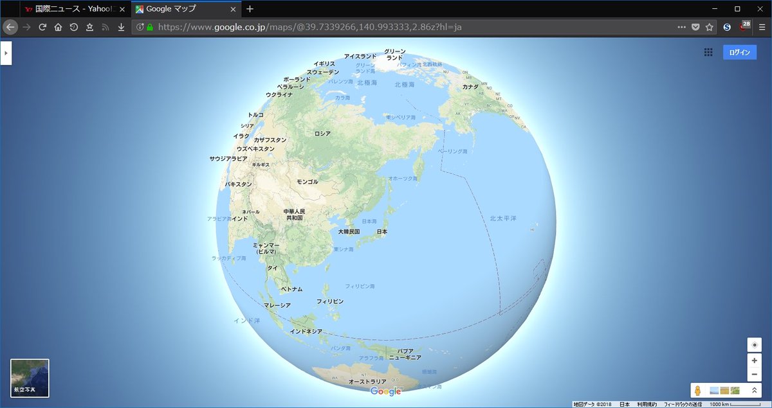
Task: Switch to 航空写真 satellite view
Action: point(30,378)
